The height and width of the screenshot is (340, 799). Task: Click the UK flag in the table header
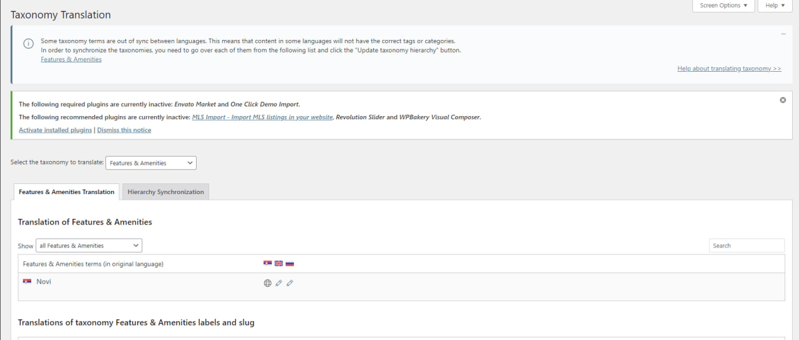point(278,264)
